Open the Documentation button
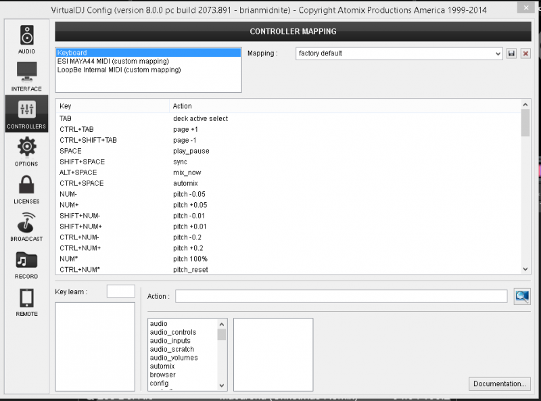Screen dimensions: 541x401 [500, 383]
